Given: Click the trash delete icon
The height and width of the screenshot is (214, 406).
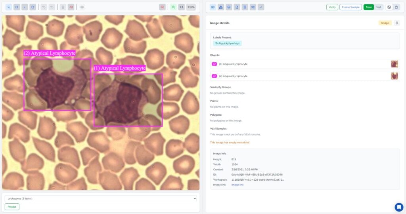Looking at the screenshot, I should (x=63, y=7).
